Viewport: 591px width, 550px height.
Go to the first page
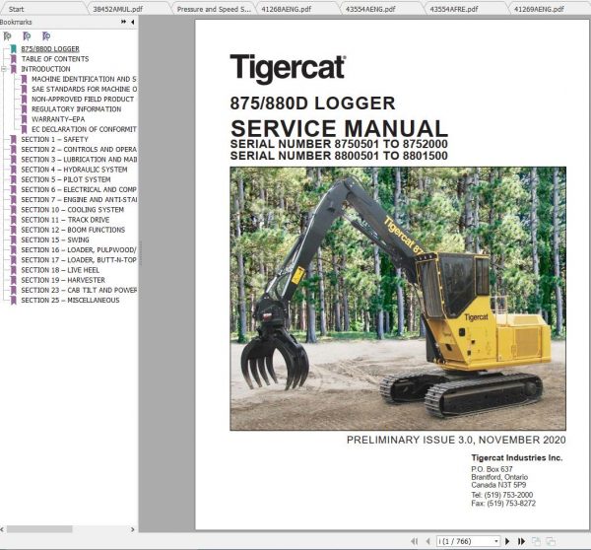(x=415, y=541)
